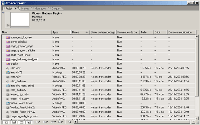
Task: Click the '67.47 Mo' size cell
Action: 146,94
